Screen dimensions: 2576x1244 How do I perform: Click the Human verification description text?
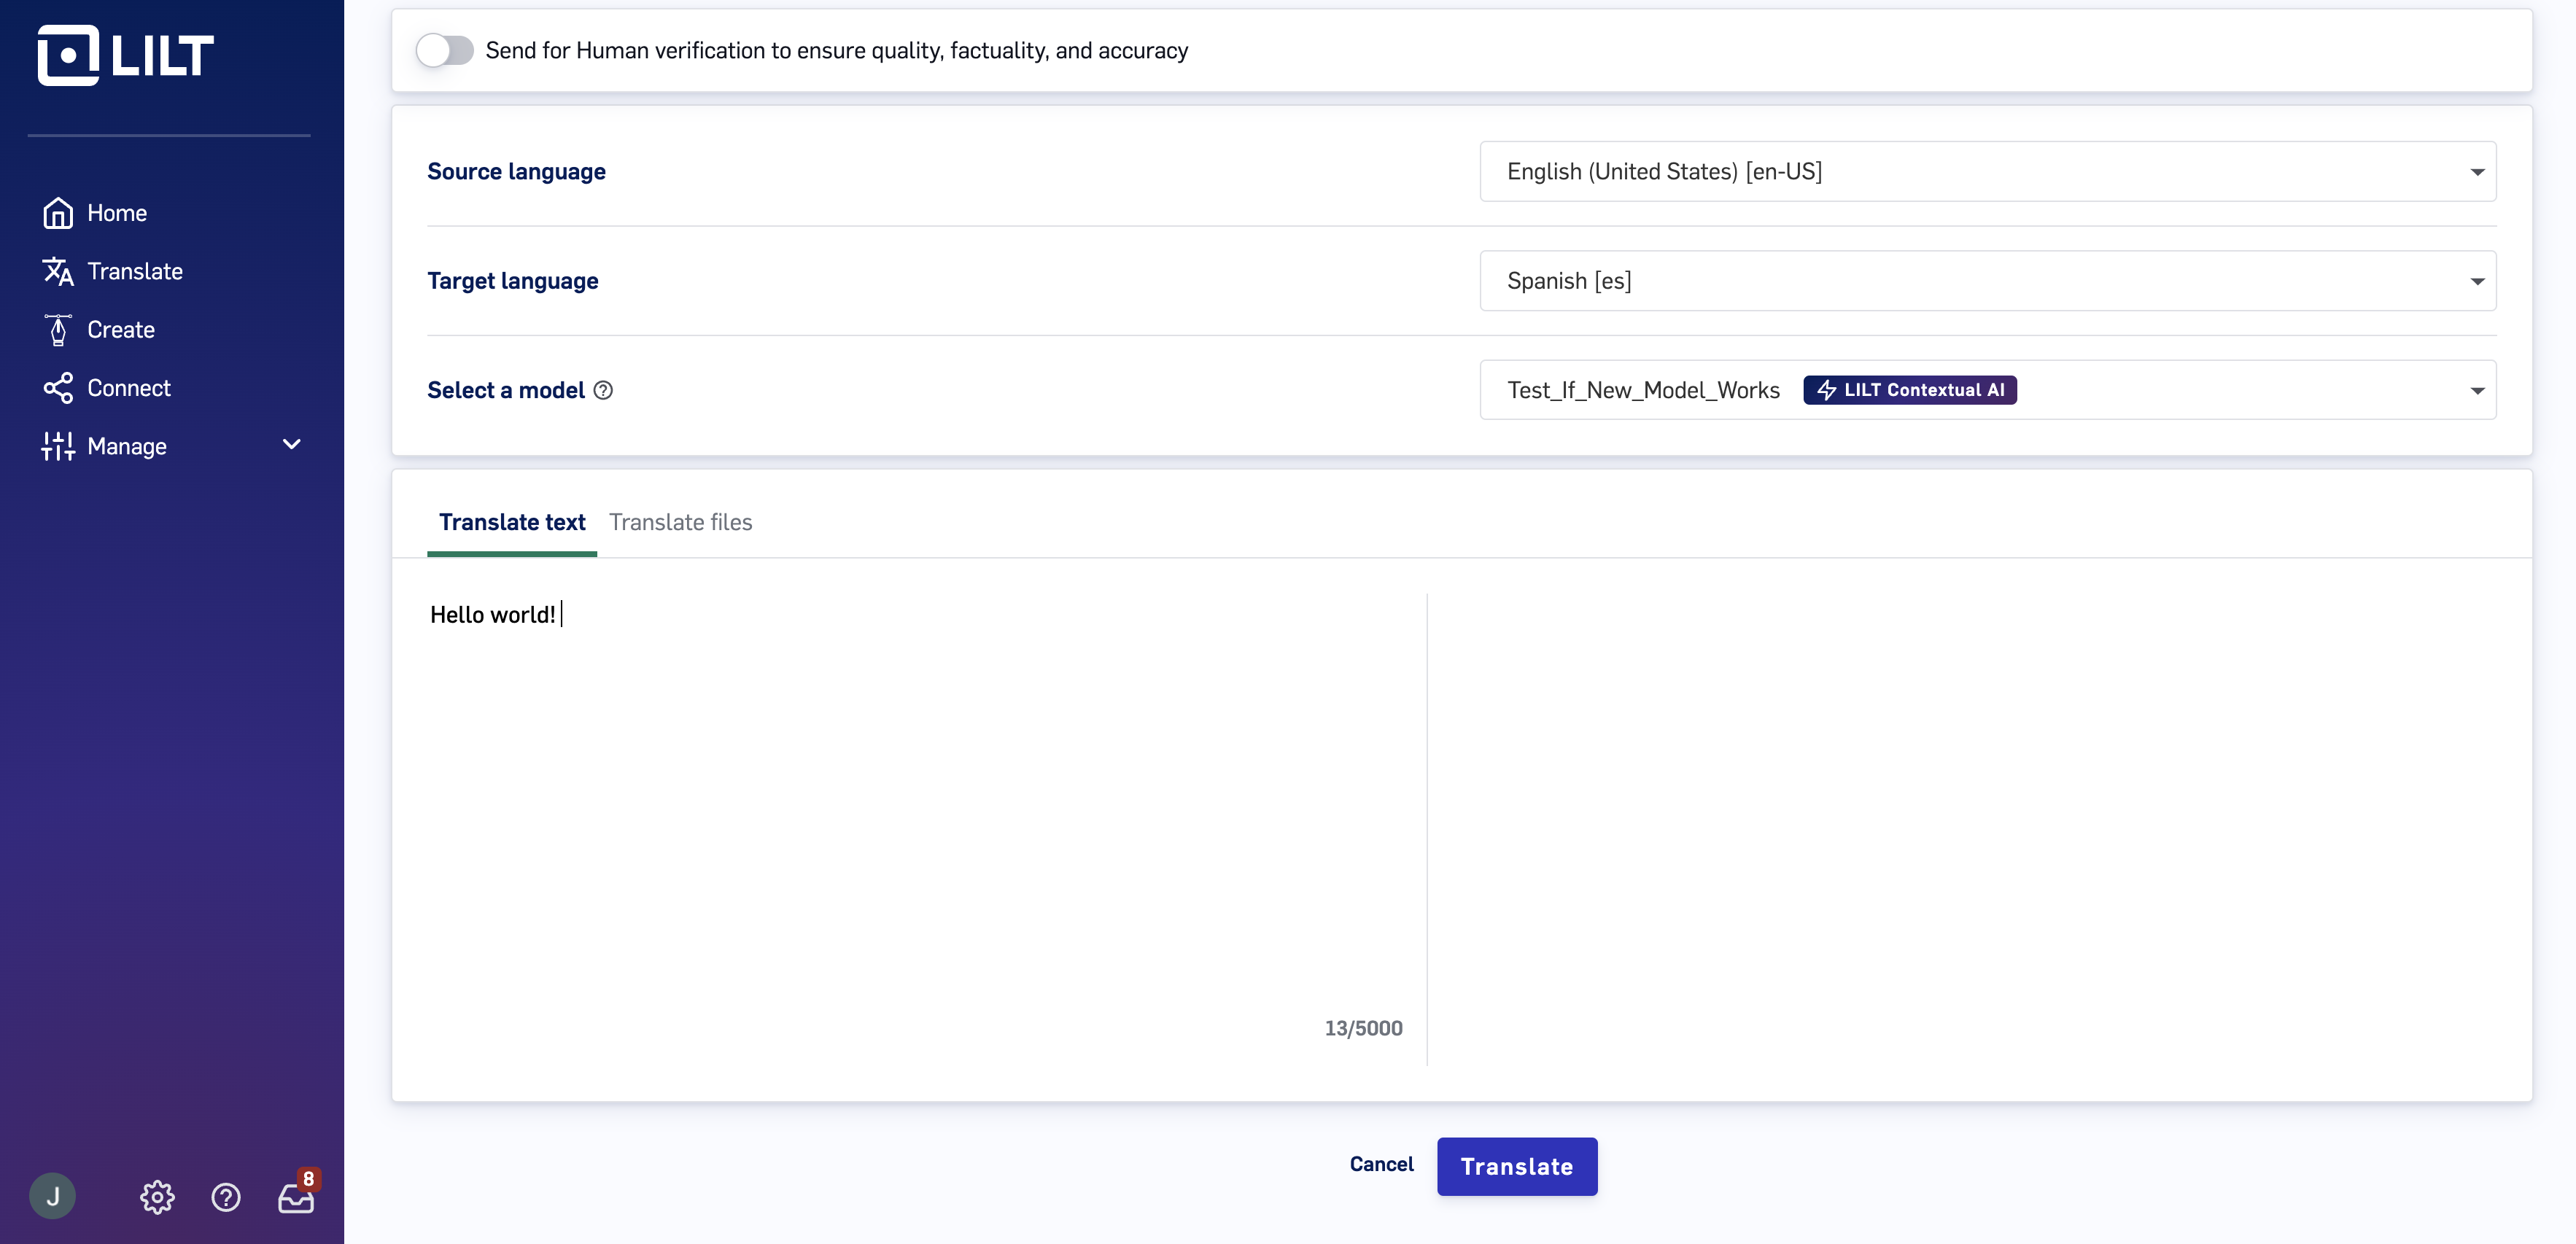(837, 50)
